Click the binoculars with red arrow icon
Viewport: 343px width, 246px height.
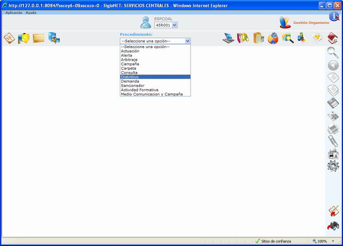tap(333, 226)
